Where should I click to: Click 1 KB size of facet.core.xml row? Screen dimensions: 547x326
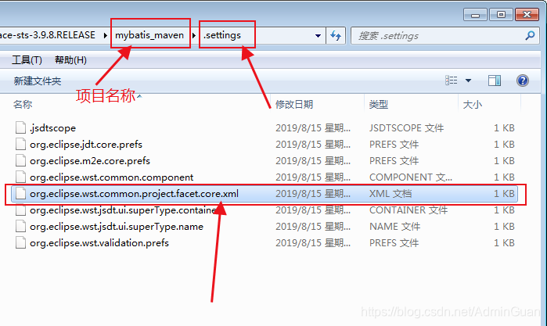tap(504, 194)
